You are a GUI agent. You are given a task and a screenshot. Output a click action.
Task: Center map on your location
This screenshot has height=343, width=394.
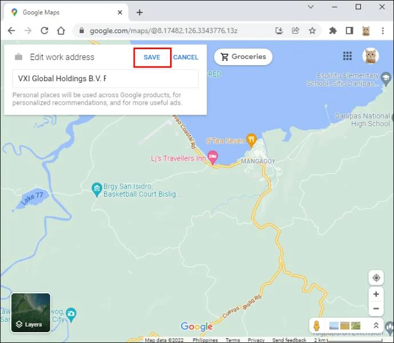376,278
